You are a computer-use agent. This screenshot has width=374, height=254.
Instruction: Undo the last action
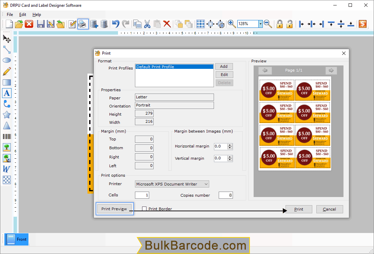click(116, 24)
